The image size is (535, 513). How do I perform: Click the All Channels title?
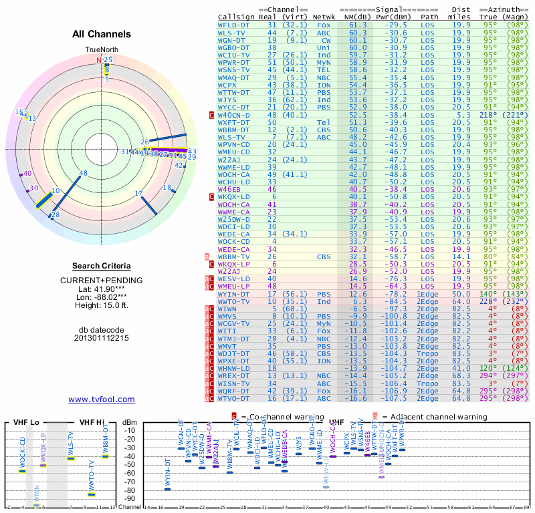(102, 34)
